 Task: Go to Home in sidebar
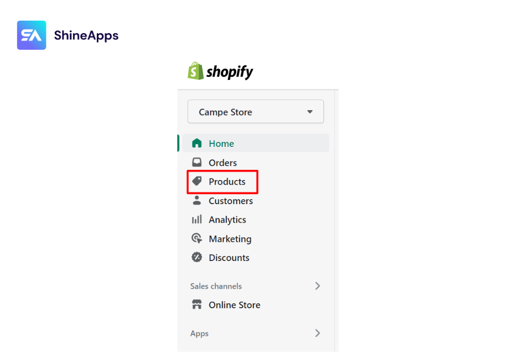tap(255, 143)
